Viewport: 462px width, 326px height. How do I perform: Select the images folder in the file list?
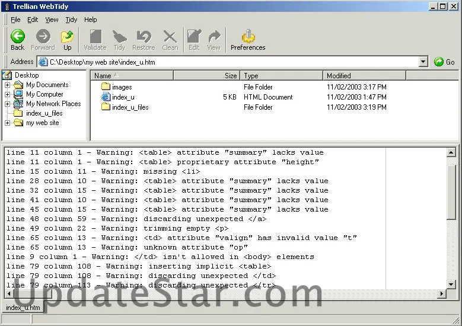[122, 87]
